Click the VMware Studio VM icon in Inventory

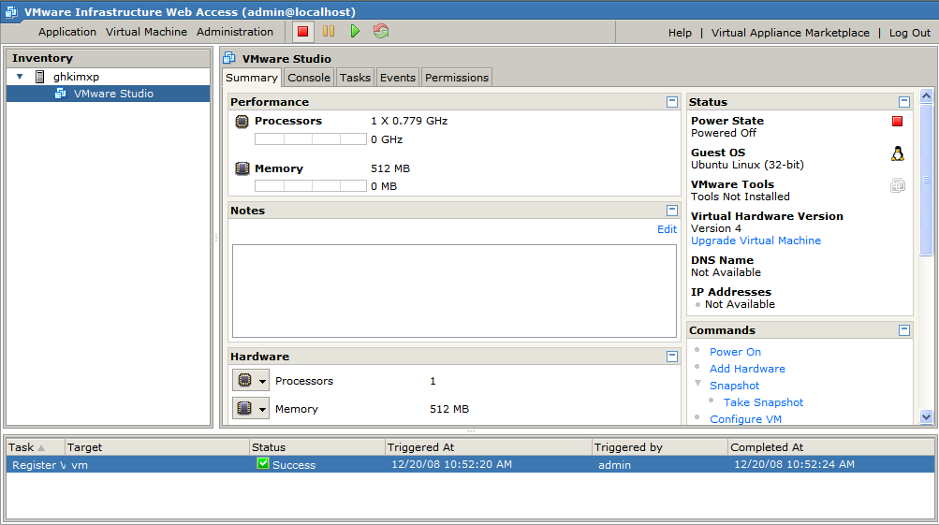click(61, 94)
